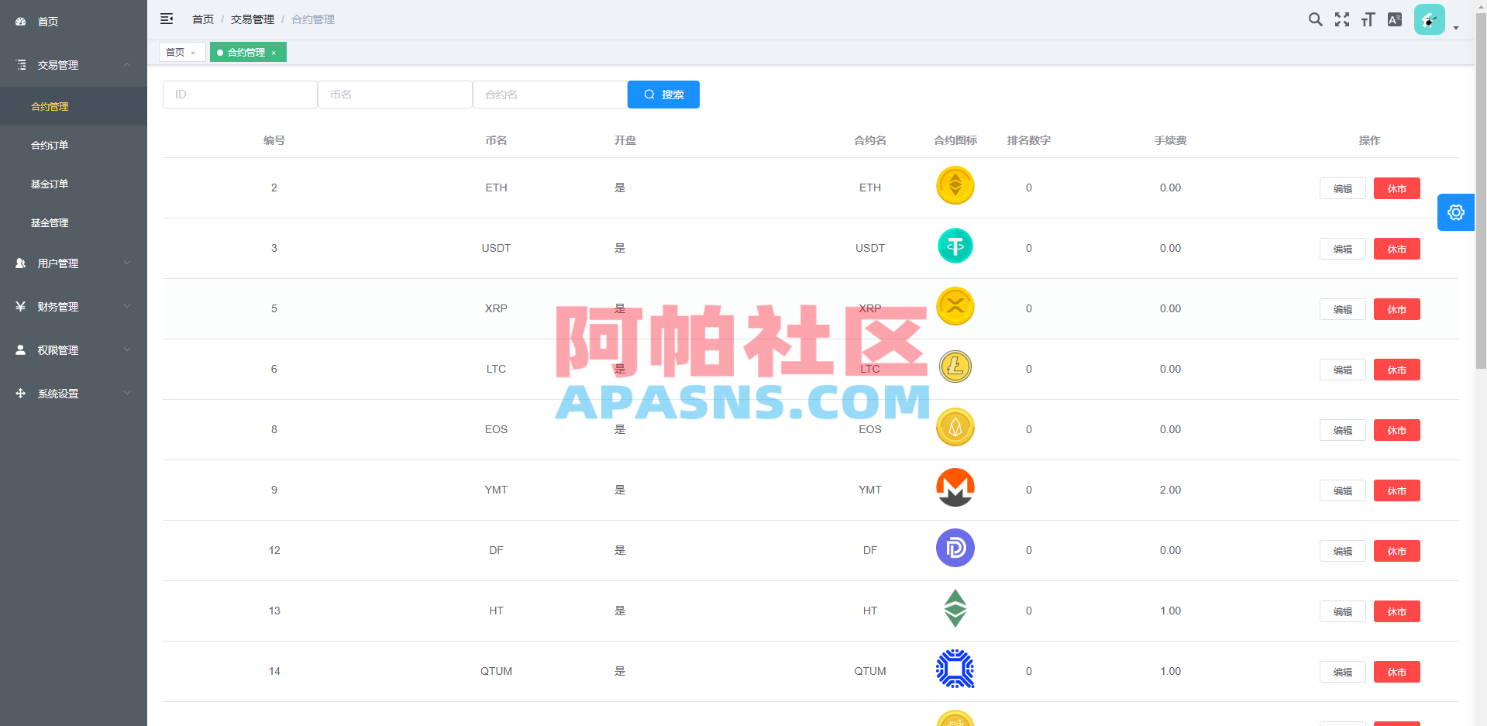Screen dimensions: 1487x726
Task: Open 基金管理 from the sidebar
Action: (x=50, y=222)
